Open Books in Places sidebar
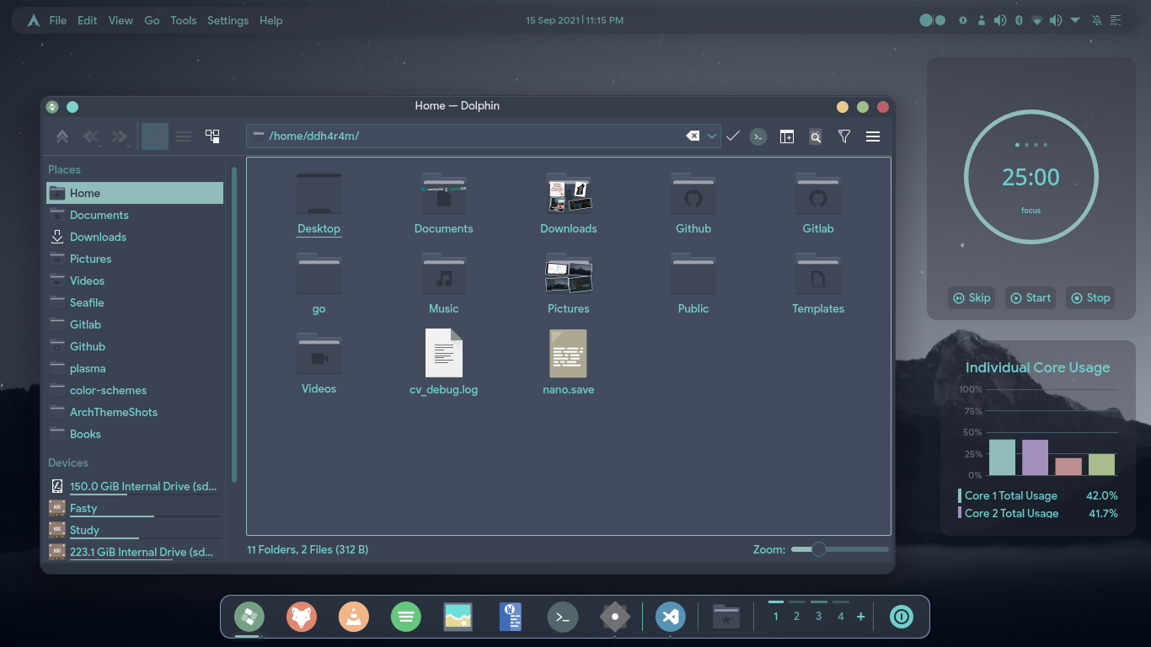 pos(135,434)
